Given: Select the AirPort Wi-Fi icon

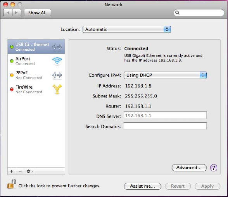Looking at the screenshot, I should 57,61.
